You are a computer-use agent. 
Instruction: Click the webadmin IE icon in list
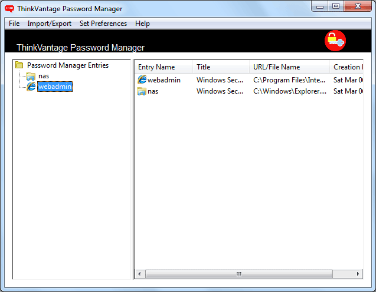(x=142, y=79)
